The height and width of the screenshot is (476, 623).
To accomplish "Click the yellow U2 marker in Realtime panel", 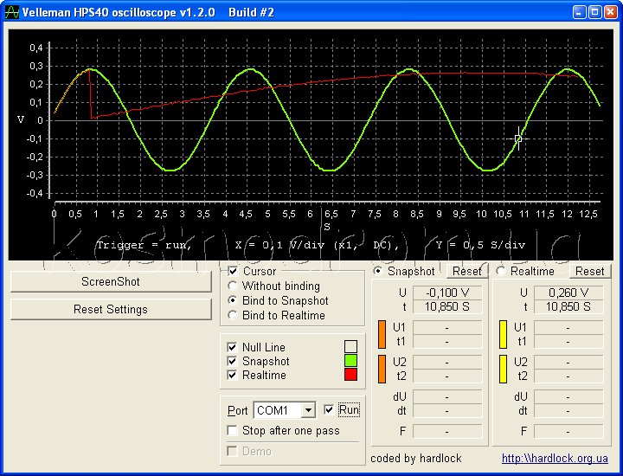I will click(504, 369).
